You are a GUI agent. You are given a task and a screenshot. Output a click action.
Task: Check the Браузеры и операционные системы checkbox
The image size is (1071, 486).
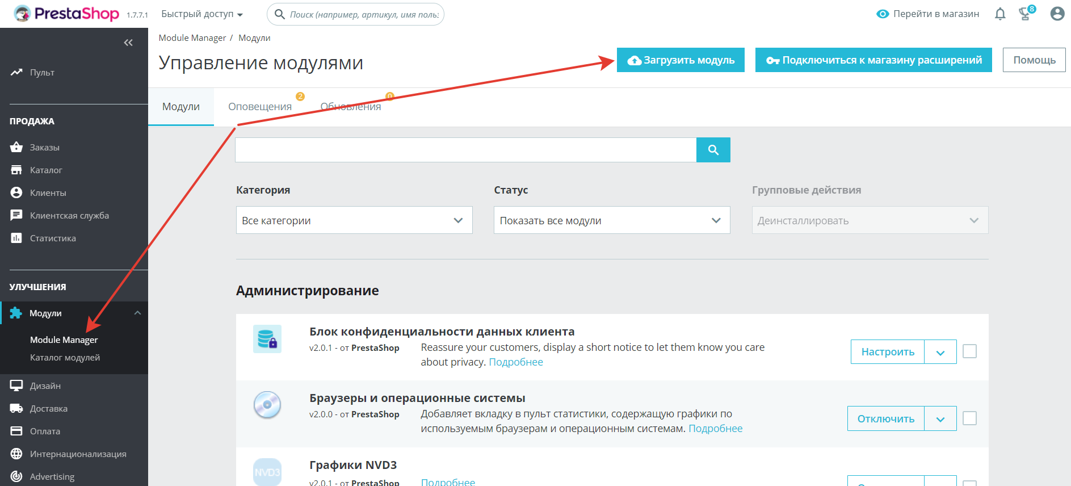[x=970, y=418]
